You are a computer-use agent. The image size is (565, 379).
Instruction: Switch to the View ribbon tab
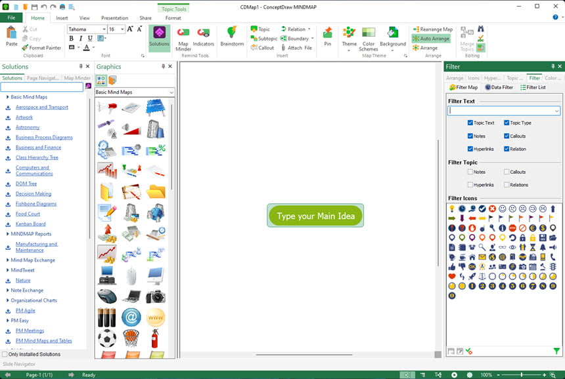coord(84,18)
